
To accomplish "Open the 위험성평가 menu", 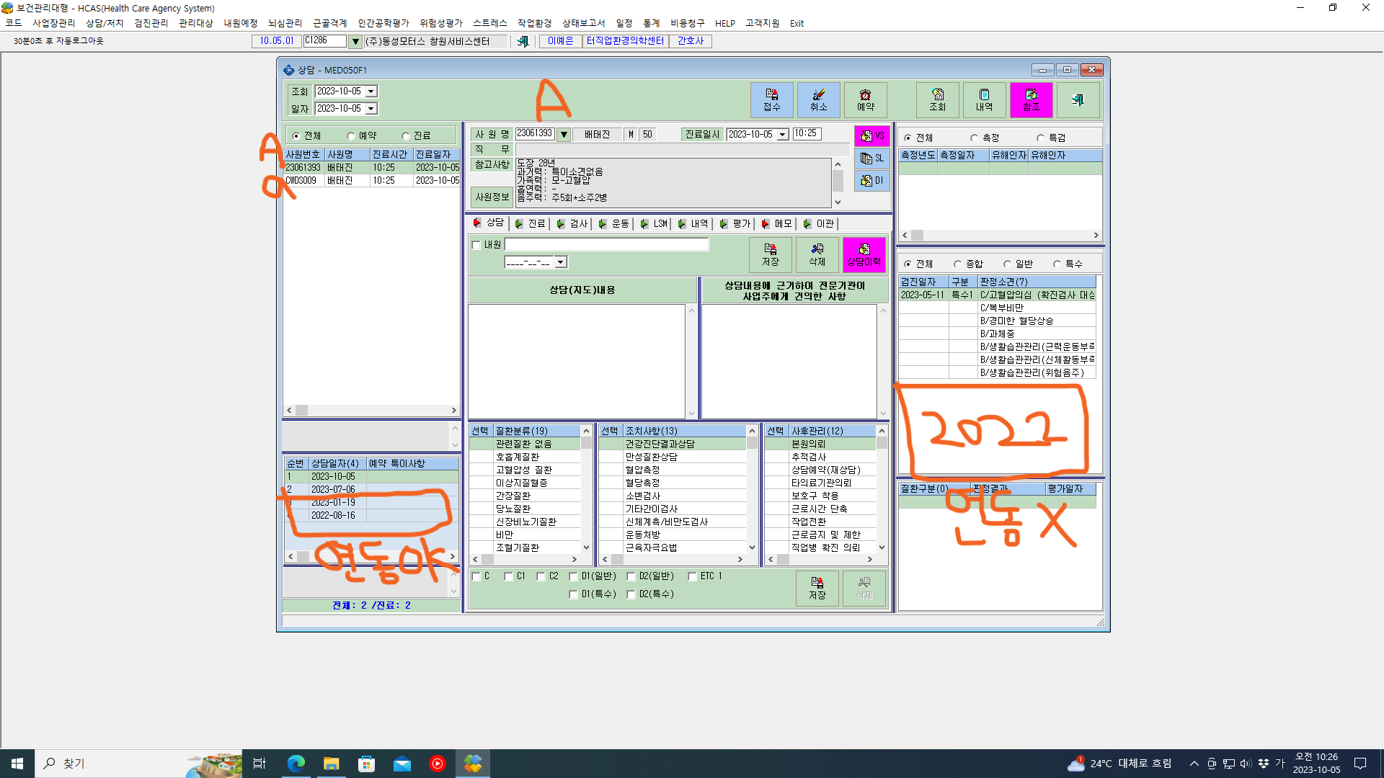I will pyautogui.click(x=441, y=23).
